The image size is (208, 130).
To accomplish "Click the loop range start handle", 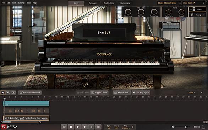I will [x=2, y=122].
